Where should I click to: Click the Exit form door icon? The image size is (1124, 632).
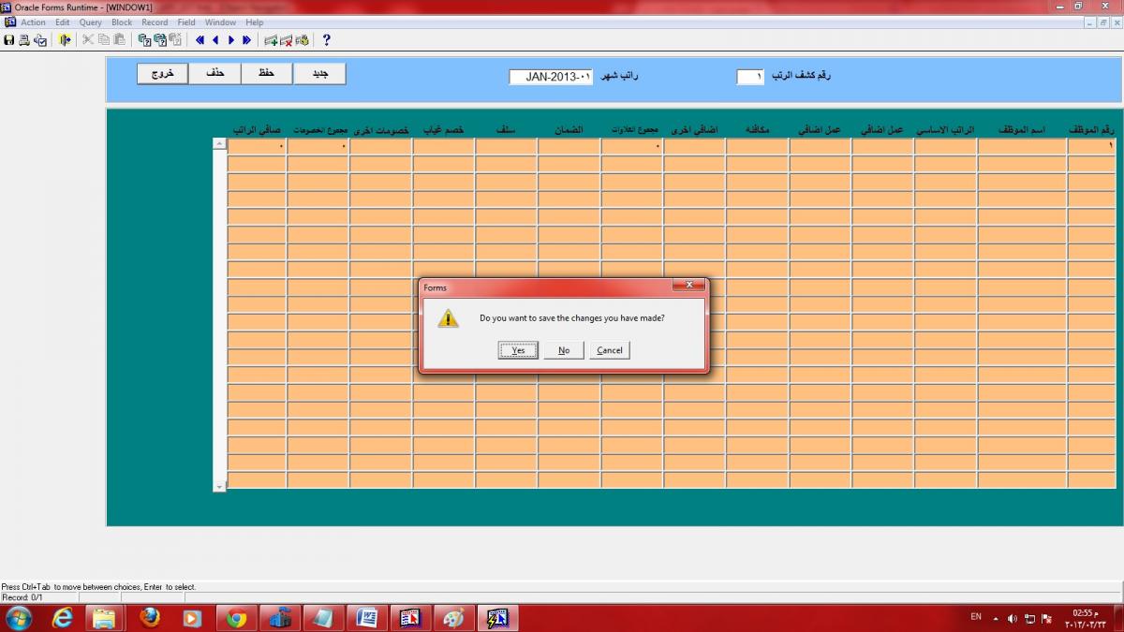(x=65, y=40)
